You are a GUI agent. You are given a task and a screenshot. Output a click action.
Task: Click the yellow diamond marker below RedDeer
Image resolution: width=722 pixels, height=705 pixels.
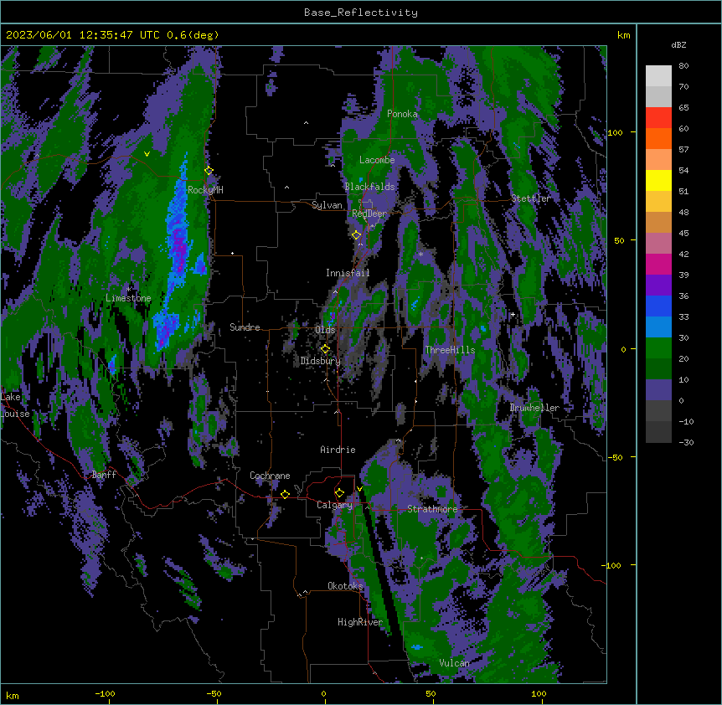coord(357,235)
